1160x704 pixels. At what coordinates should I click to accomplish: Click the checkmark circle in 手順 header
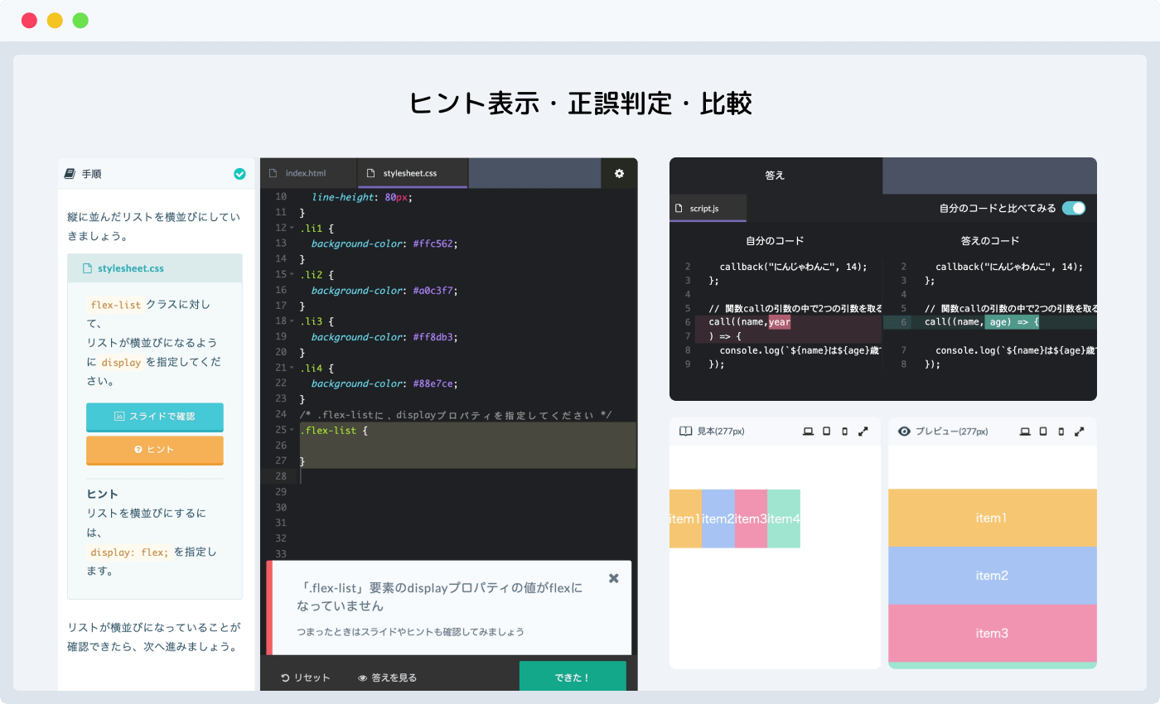[x=239, y=174]
